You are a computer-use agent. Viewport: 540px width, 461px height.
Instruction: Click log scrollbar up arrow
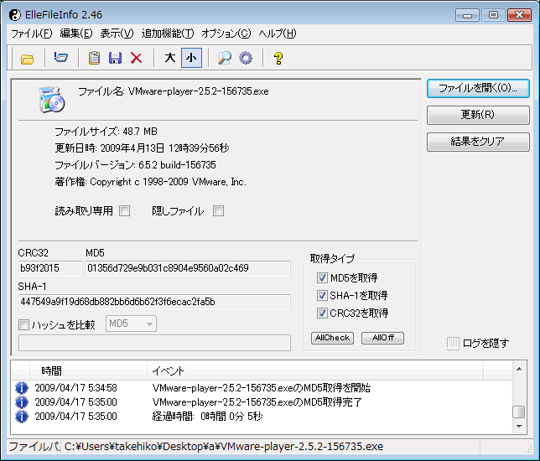pos(519,369)
